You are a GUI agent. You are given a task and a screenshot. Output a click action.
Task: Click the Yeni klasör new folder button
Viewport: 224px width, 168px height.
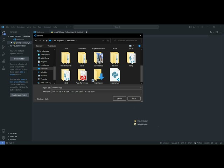coord(52,46)
